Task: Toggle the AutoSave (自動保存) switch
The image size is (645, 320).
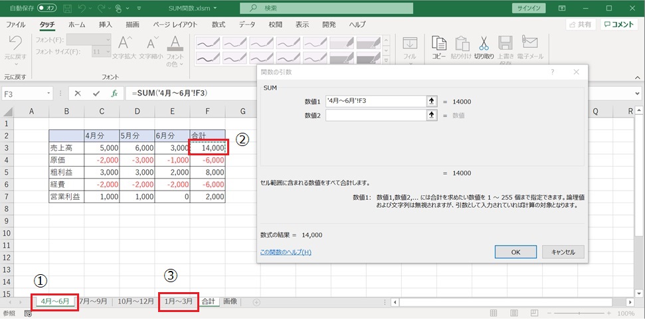Action: [x=47, y=8]
